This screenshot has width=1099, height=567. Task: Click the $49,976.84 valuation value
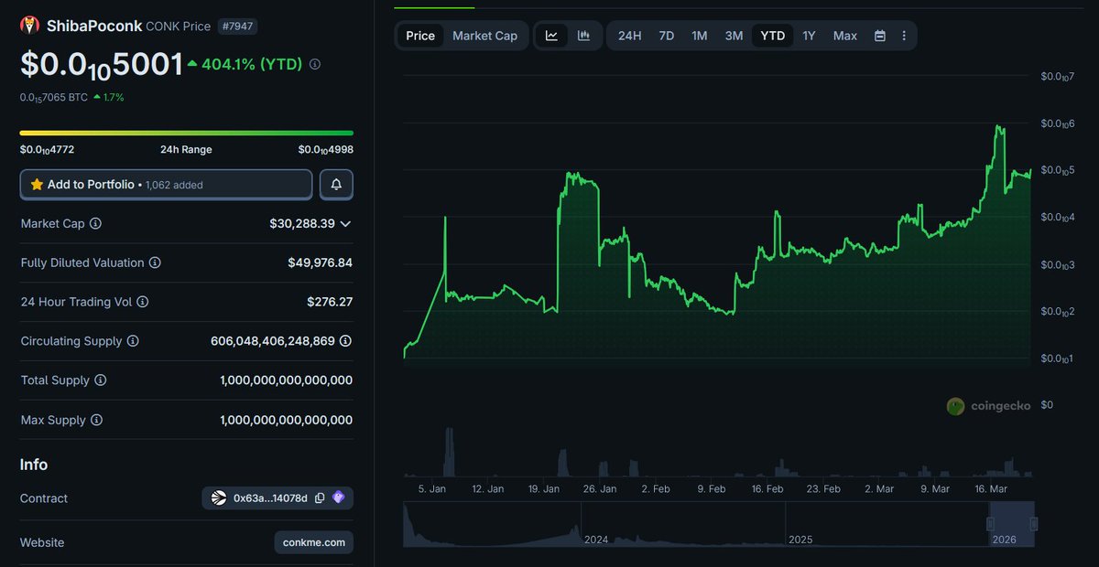pos(320,262)
